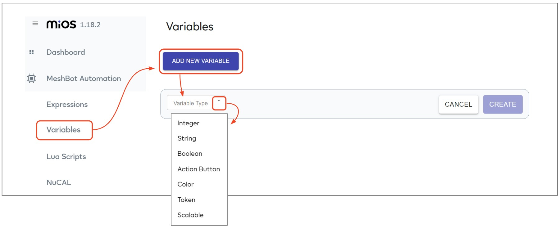This screenshot has width=560, height=229.
Task: Open Variables in the sidebar
Action: (63, 130)
